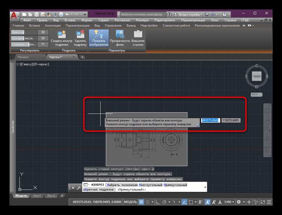This screenshot has width=282, height=215.
Task: Switch to the Начало document tab
Action: tap(23, 57)
